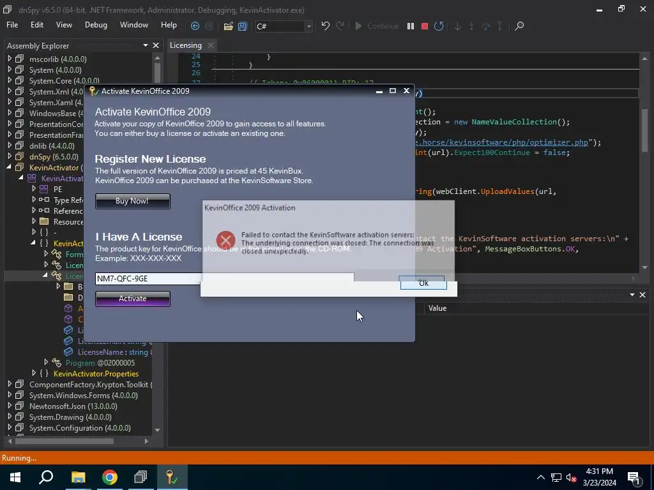Restart debugging with the circular arrow
Screen dimensions: 654x490
click(x=439, y=26)
